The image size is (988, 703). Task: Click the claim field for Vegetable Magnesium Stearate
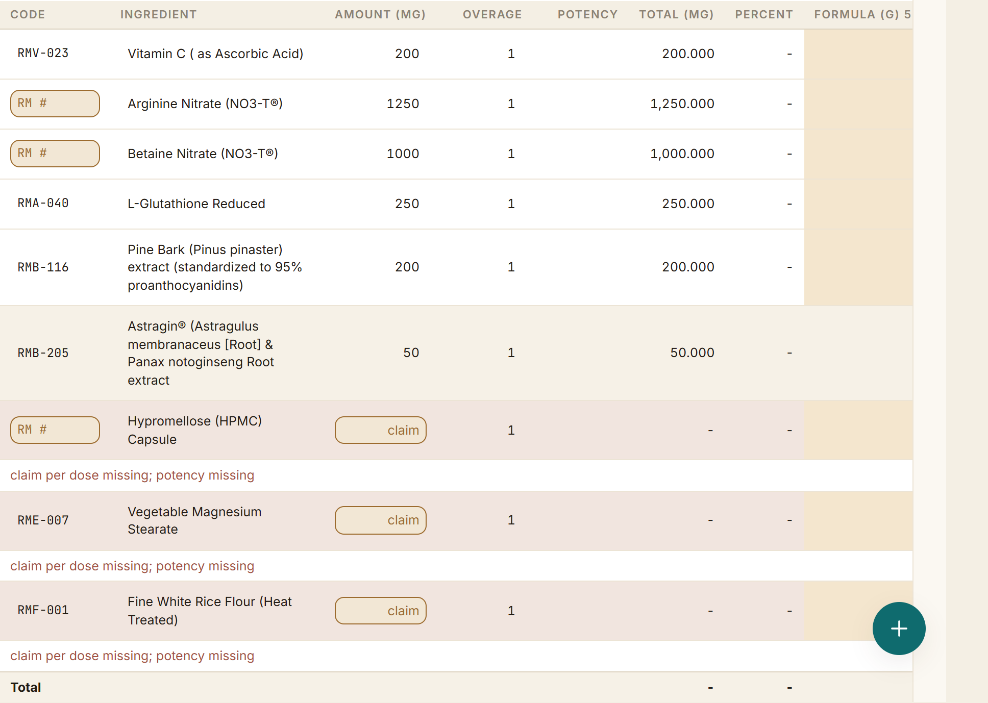(381, 520)
